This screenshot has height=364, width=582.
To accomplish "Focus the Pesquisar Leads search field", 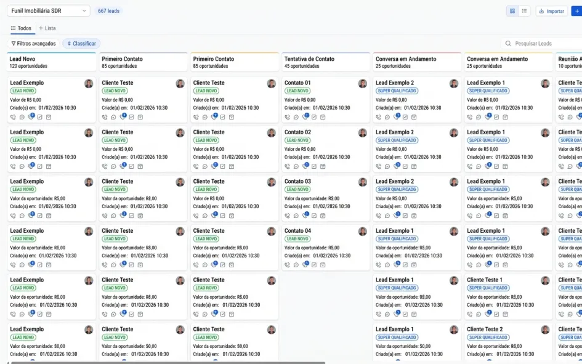I will click(542, 43).
